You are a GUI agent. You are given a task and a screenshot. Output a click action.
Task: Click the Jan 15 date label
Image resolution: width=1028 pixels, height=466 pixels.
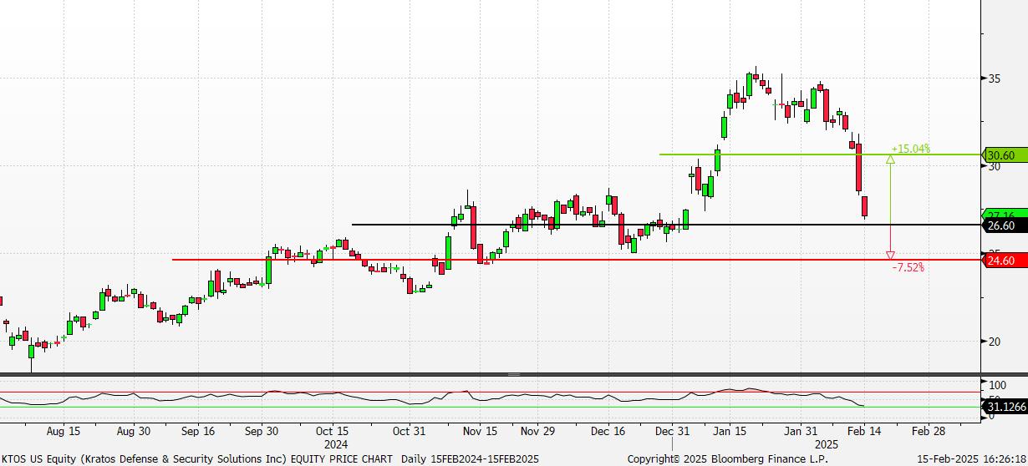click(730, 432)
